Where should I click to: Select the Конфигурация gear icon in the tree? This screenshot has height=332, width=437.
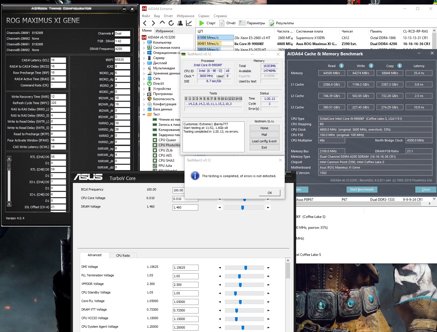[149, 104]
